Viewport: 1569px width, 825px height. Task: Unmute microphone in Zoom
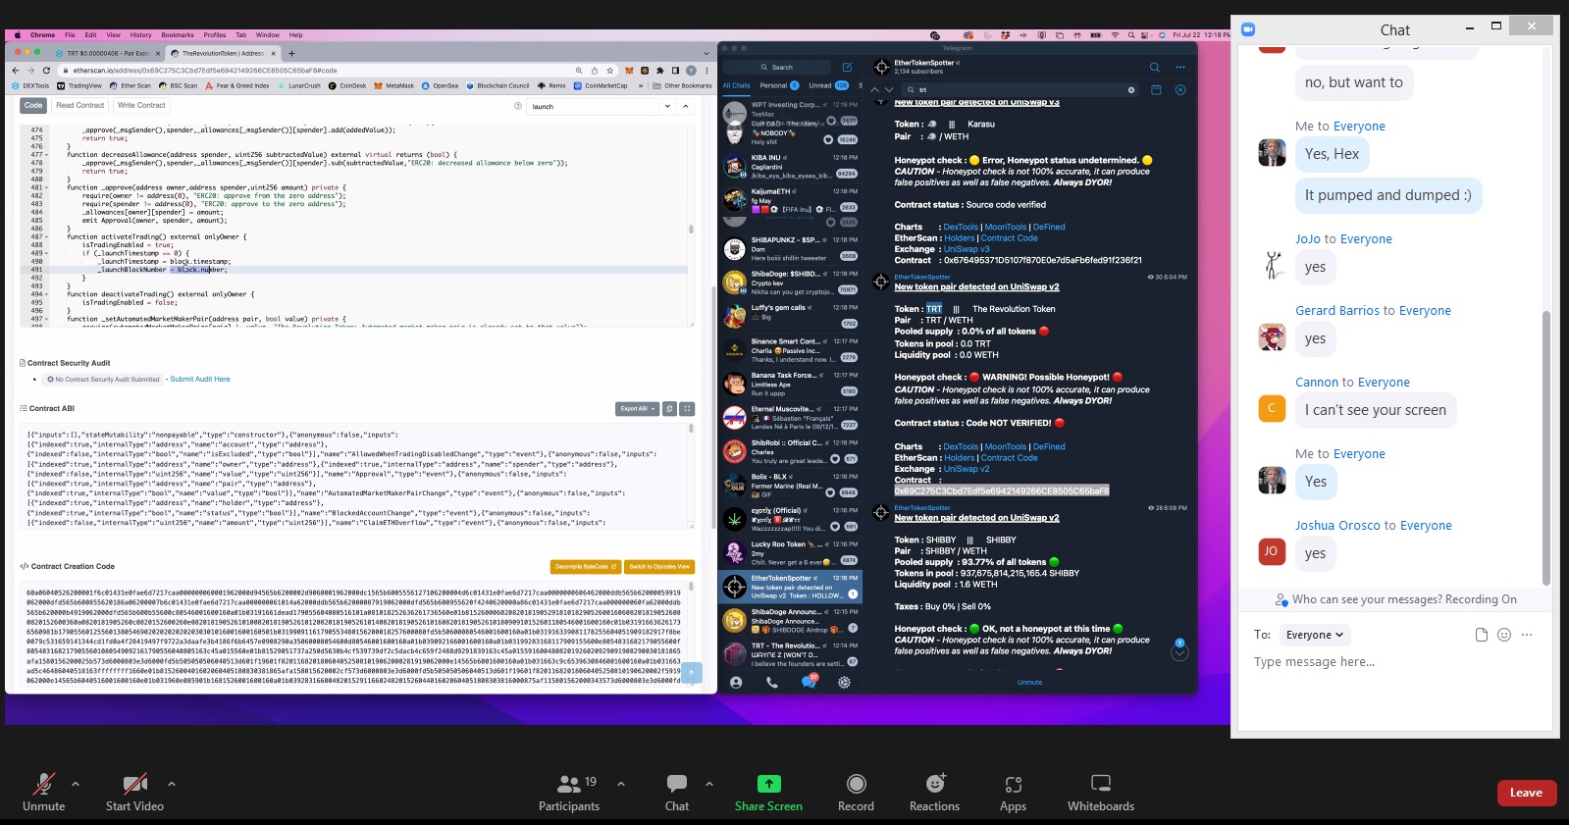(44, 793)
